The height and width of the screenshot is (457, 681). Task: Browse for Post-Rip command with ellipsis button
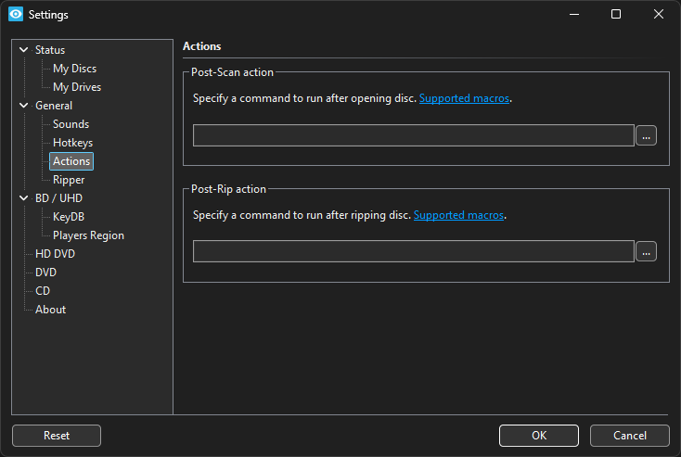[x=646, y=251]
